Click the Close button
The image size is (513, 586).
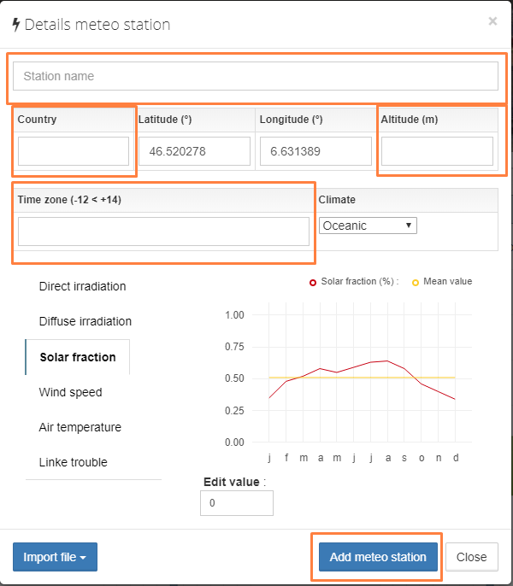pos(471,557)
